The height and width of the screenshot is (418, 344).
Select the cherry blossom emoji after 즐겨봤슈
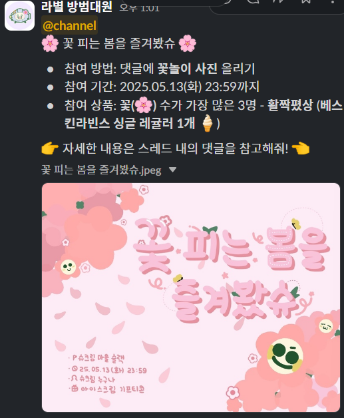click(188, 43)
